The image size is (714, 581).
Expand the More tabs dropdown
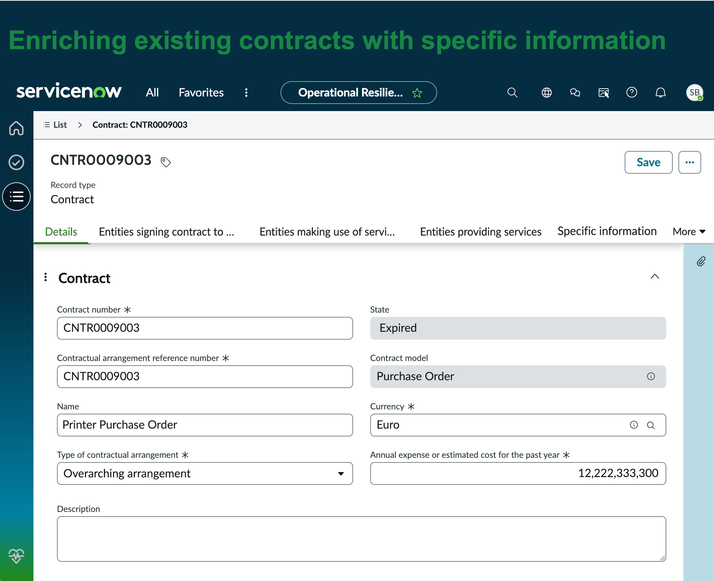pyautogui.click(x=689, y=232)
